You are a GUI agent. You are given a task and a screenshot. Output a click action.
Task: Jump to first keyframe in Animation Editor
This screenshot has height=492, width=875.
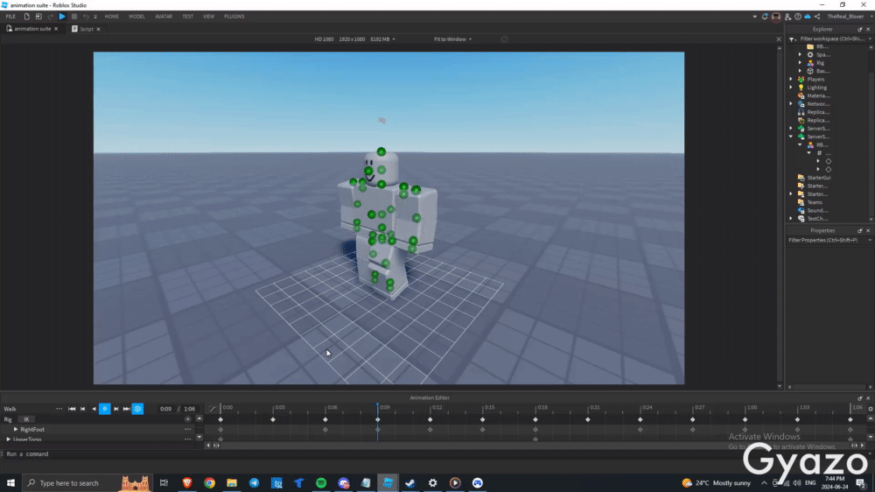pyautogui.click(x=72, y=409)
